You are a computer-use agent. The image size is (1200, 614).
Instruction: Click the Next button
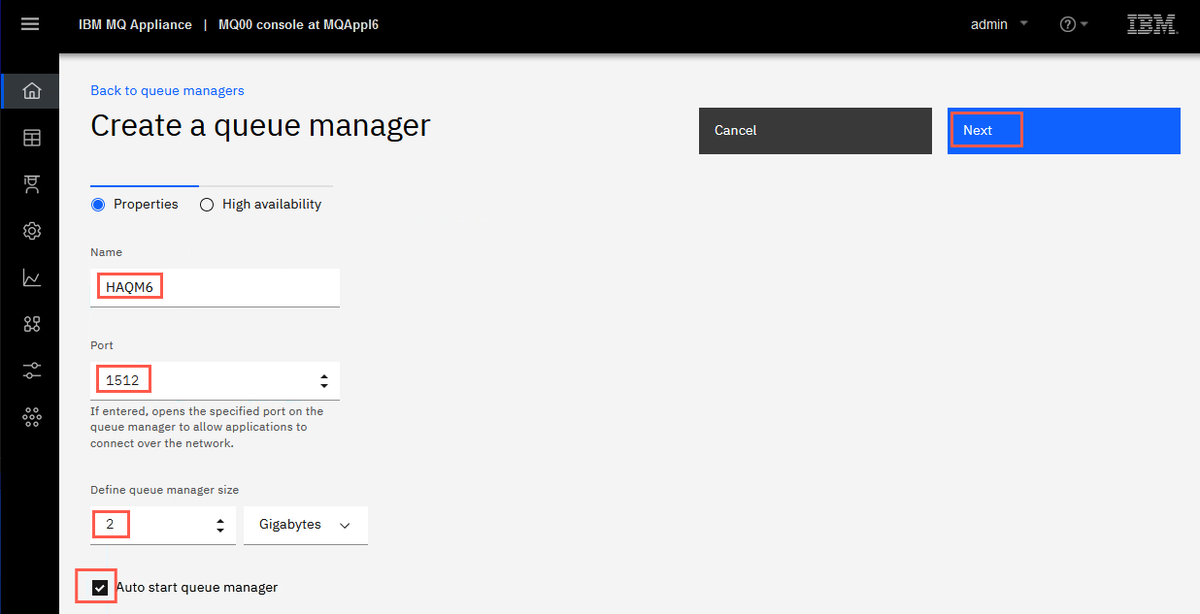point(1064,131)
